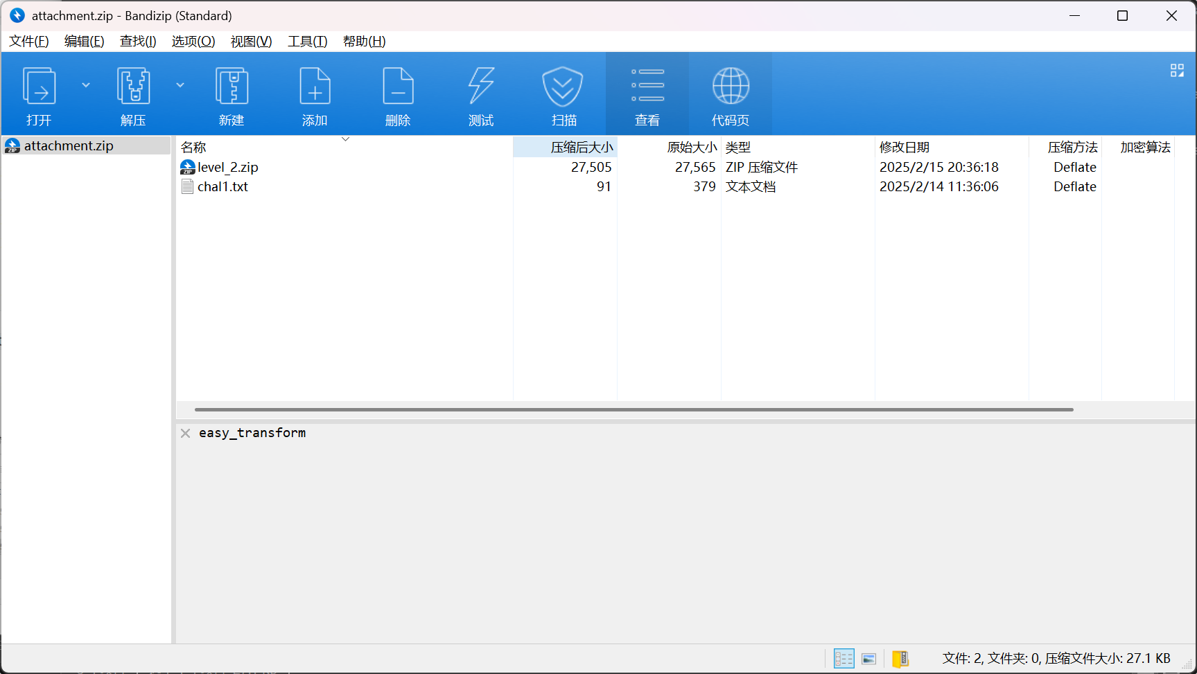Click the chal1.txt text document icon
This screenshot has height=674, width=1197.
(x=187, y=186)
